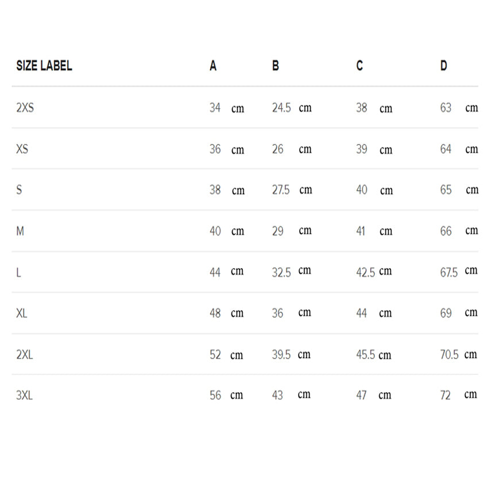Click the 39.5 value for 2XL
Viewport: 488px width, 488px height.
tap(281, 355)
